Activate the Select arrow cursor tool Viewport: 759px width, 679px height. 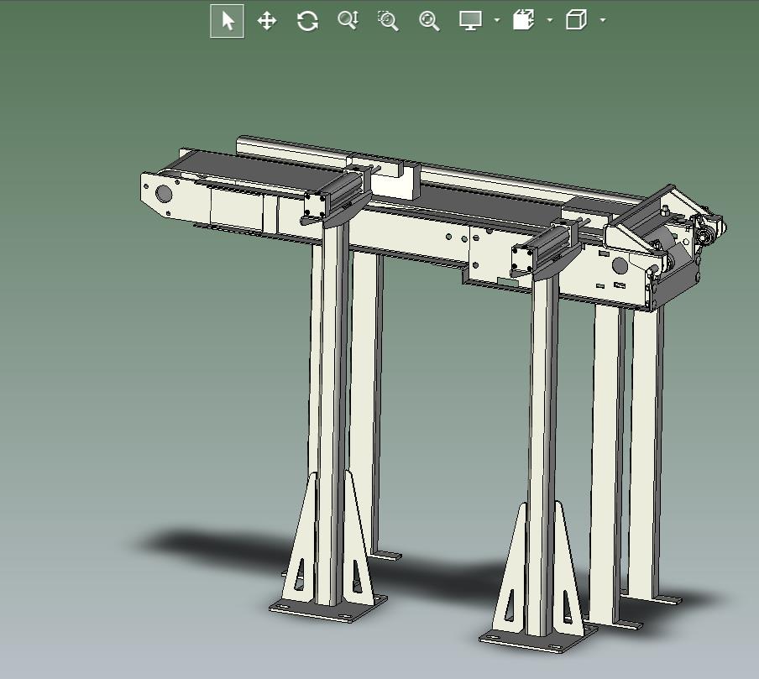[x=227, y=21]
